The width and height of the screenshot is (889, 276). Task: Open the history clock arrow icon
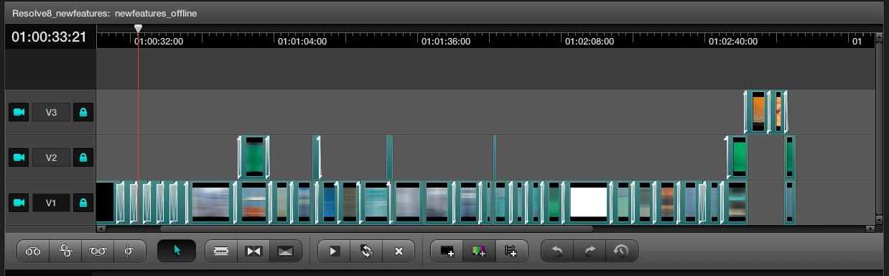[x=622, y=251]
